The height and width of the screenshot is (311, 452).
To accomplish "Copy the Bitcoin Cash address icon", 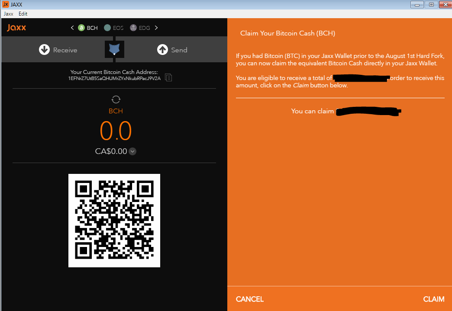I will pyautogui.click(x=168, y=77).
